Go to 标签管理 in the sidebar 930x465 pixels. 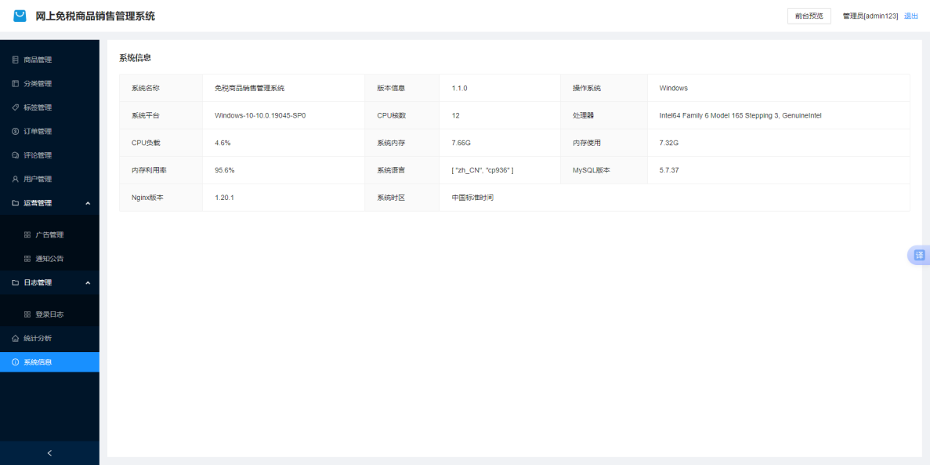pyautogui.click(x=50, y=107)
